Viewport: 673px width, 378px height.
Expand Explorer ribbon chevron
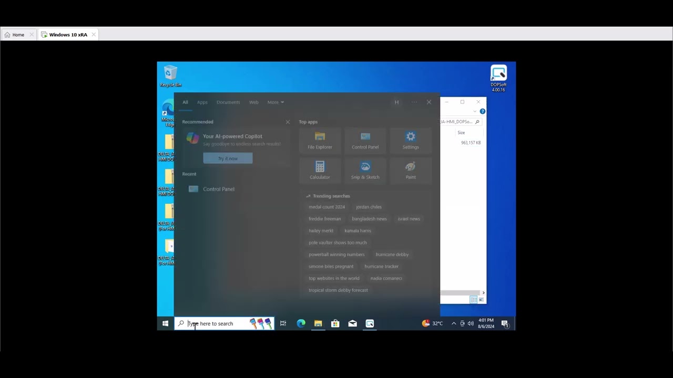(x=475, y=111)
